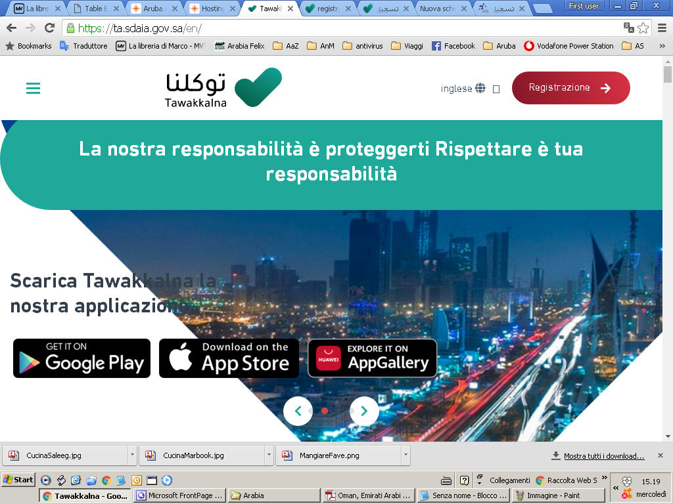Screen dimensions: 673x504
Task: Click the on-screen keyboard icon in taskbar
Action: (x=446, y=480)
